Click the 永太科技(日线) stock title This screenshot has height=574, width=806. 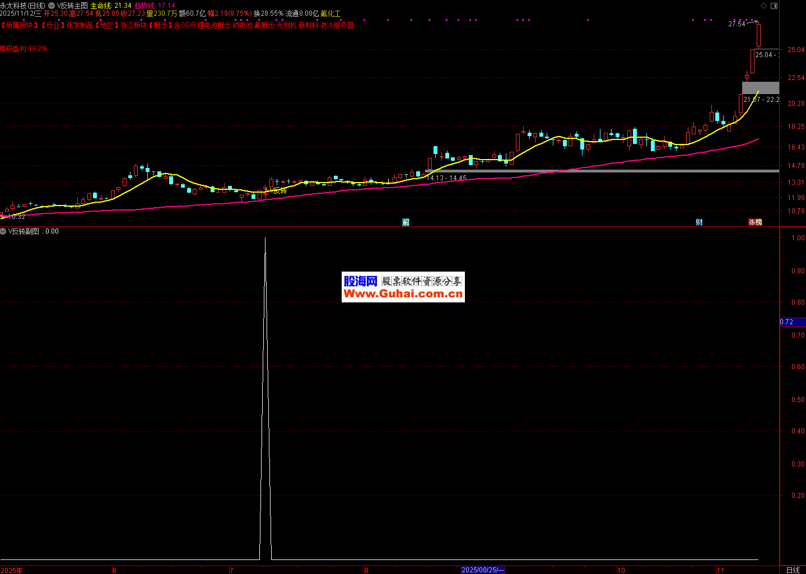click(x=22, y=6)
